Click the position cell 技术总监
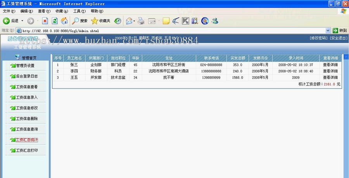The image size is (349, 178). tap(118, 77)
